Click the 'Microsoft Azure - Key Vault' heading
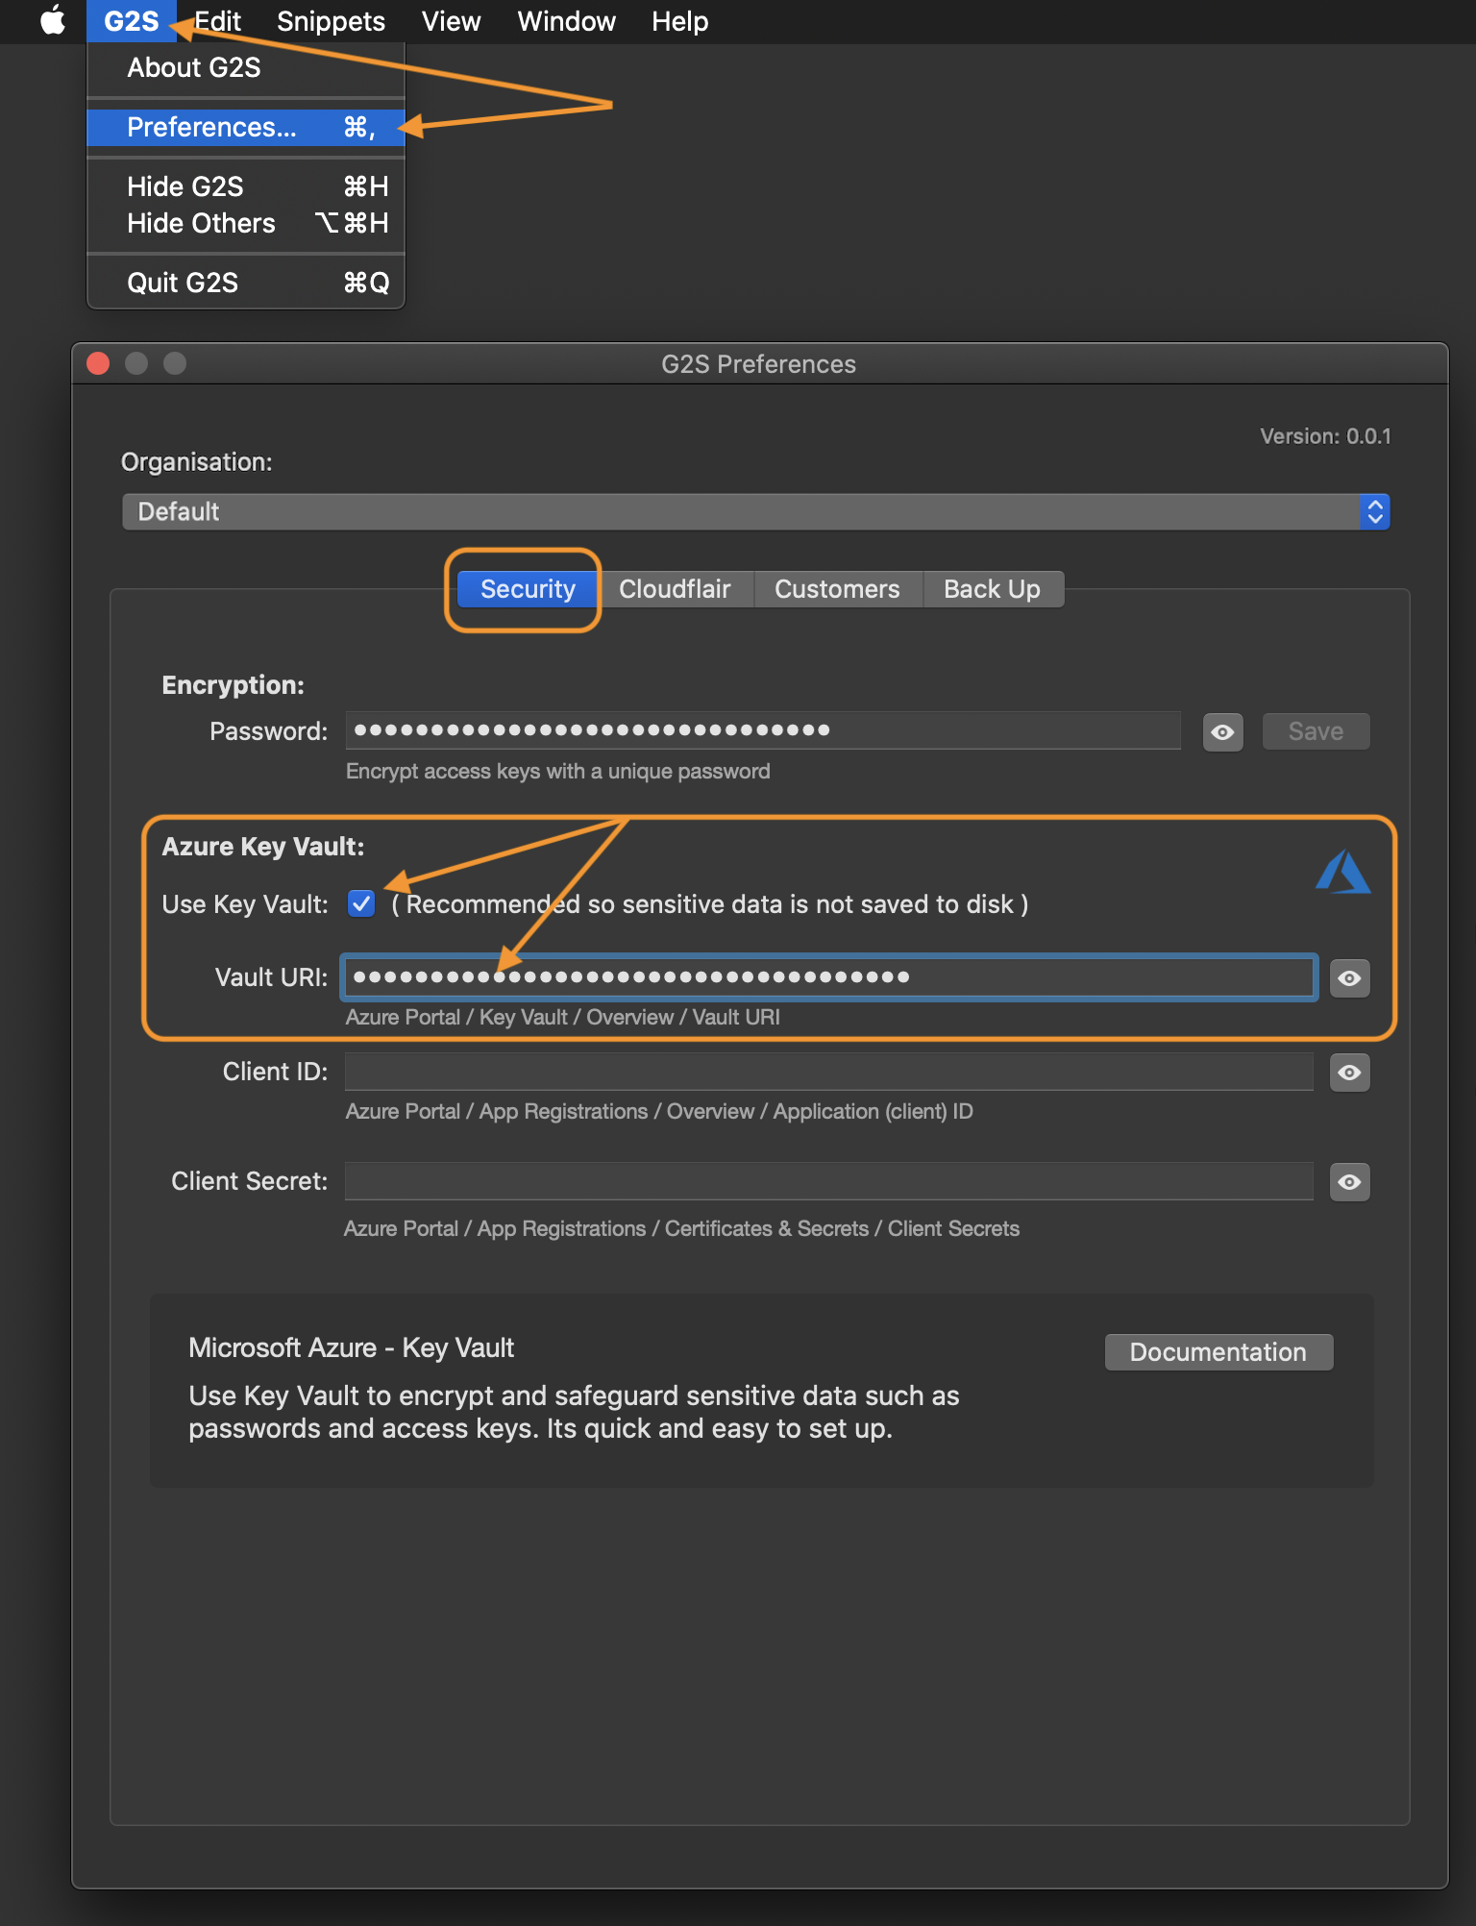 tap(351, 1347)
